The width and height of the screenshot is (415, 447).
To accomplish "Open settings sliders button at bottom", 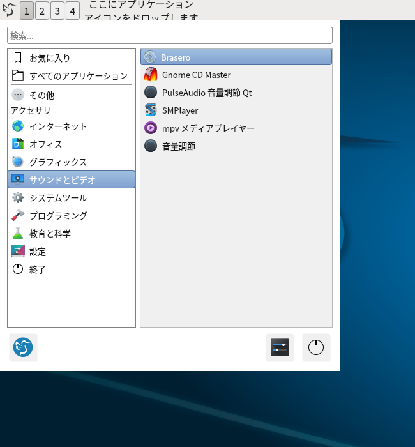I will coord(280,347).
